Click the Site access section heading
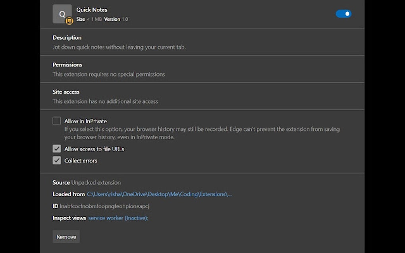This screenshot has height=253, width=405. tap(66, 92)
